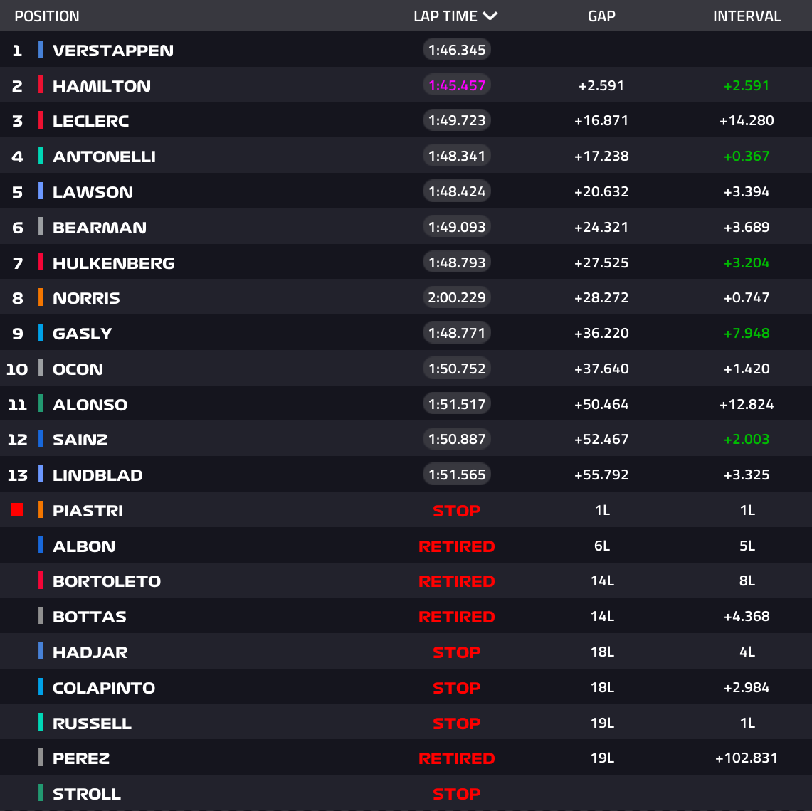The width and height of the screenshot is (812, 811).
Task: Click Gasly's green interval +7.948
Action: point(747,334)
